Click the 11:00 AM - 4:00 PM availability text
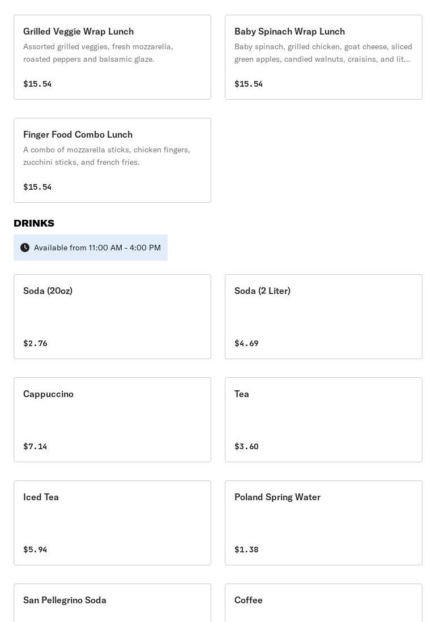Image resolution: width=436 pixels, height=622 pixels. tap(97, 248)
